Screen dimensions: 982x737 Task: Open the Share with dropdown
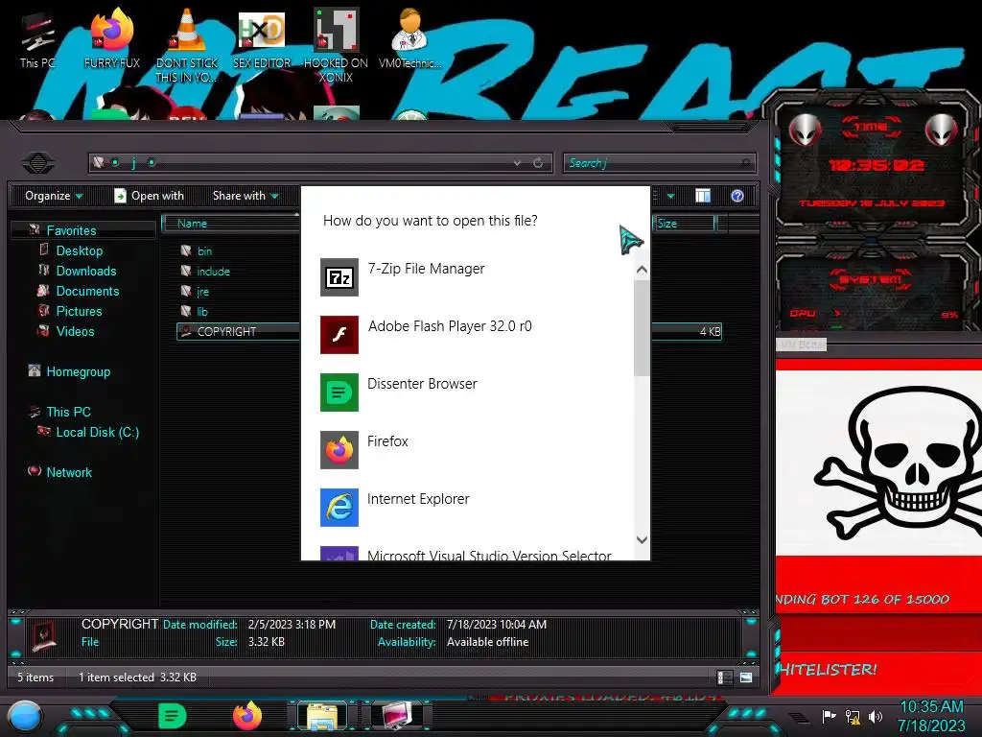(x=245, y=196)
